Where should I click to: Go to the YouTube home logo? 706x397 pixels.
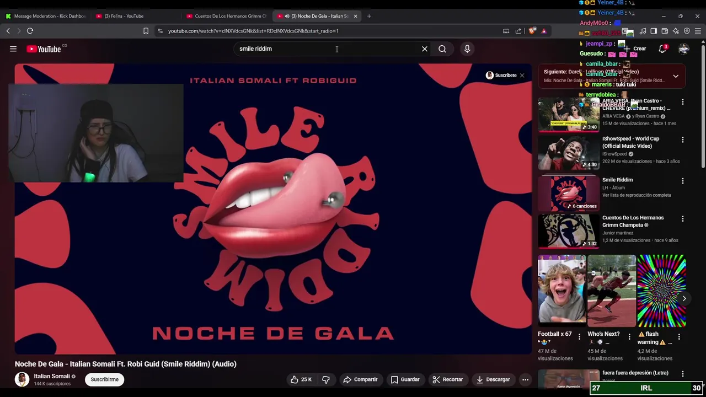(44, 49)
